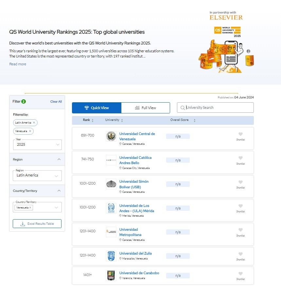Click Maracaibo, Venezuela location text
The image size is (281, 298).
pos(135,258)
